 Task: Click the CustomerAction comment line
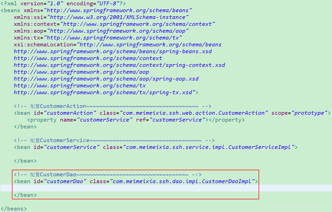pos(113,106)
